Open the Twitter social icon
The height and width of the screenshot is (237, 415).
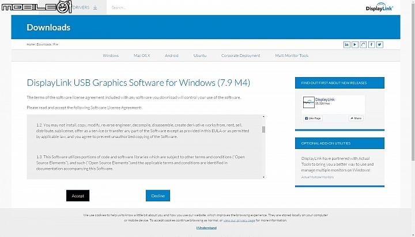click(379, 45)
